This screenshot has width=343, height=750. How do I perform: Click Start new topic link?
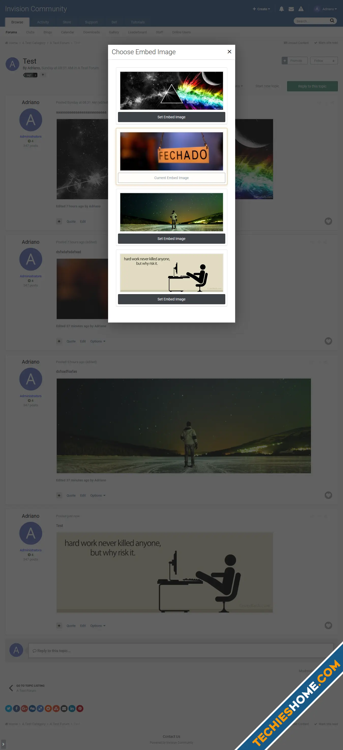point(267,86)
